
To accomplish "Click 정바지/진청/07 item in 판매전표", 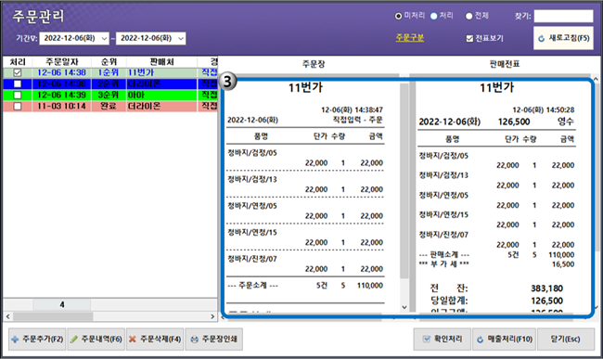I will click(443, 235).
